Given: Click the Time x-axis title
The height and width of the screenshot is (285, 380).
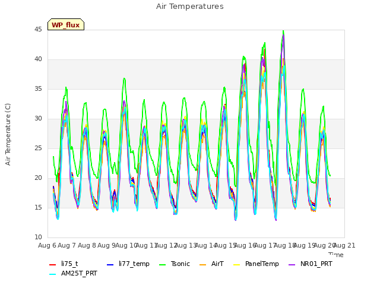Looking at the screenshot, I should [x=336, y=255].
